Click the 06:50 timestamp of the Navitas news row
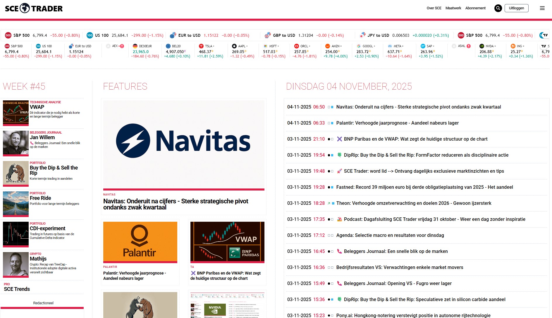The height and width of the screenshot is (318, 552). [x=319, y=107]
